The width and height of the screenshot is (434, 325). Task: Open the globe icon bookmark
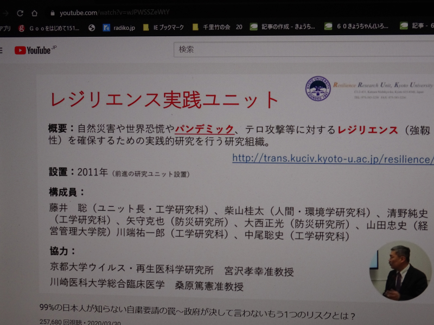click(92, 28)
